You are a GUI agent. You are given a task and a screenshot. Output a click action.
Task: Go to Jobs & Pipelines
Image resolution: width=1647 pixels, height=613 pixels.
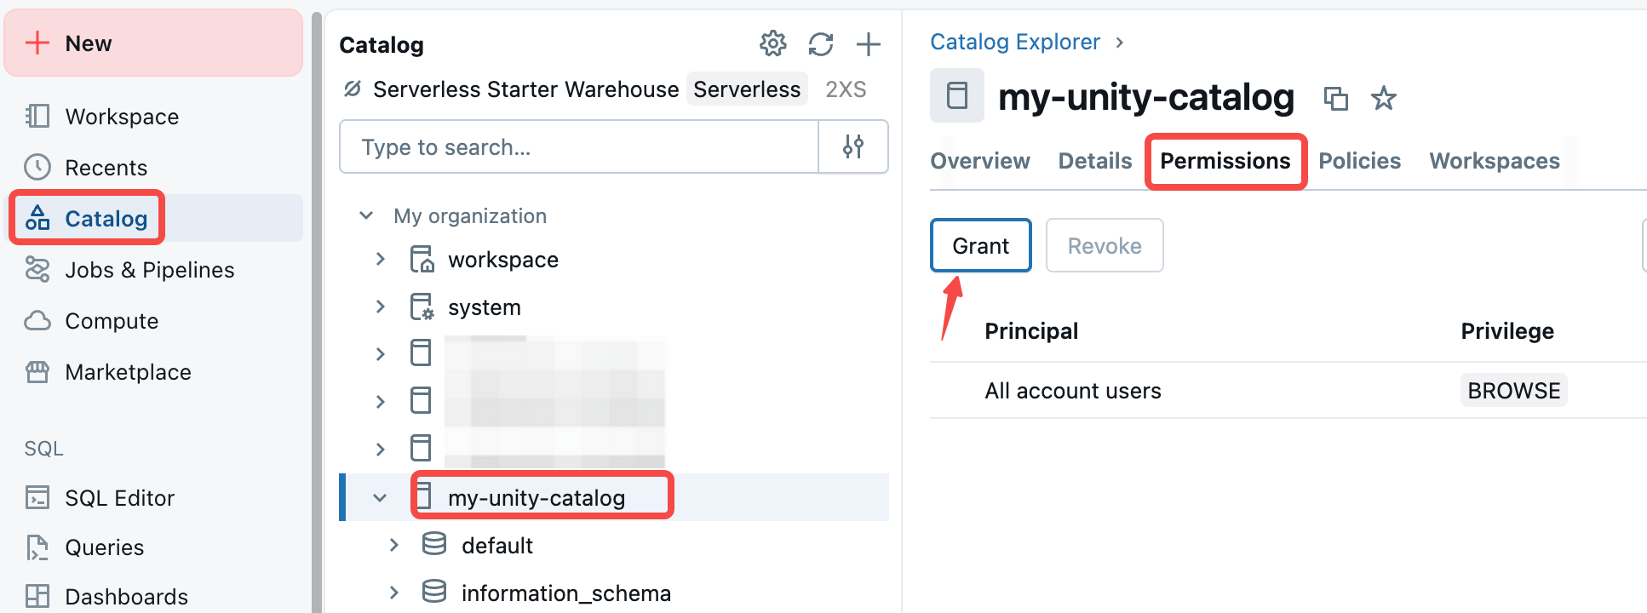coord(149,270)
